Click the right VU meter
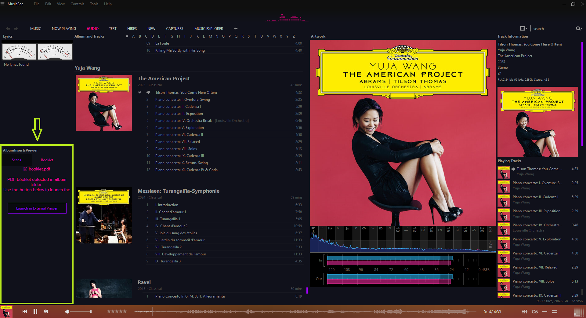The image size is (586, 318). 55,52
